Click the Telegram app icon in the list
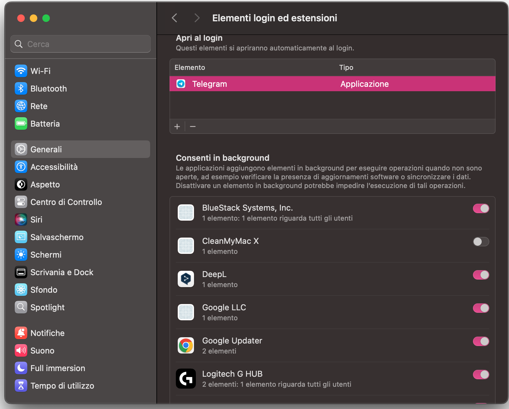509x409 pixels. pos(181,84)
